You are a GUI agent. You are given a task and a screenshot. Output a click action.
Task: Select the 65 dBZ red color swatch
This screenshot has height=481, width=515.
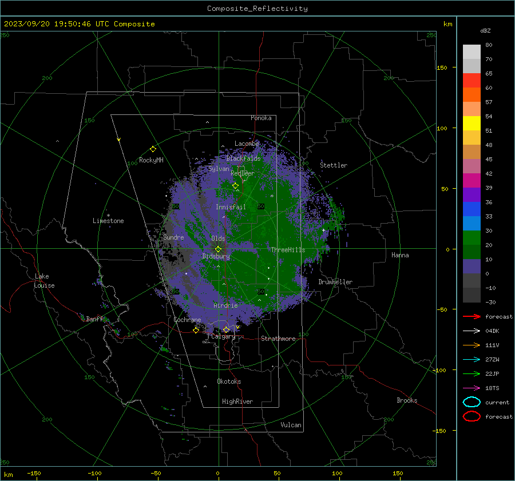[472, 80]
